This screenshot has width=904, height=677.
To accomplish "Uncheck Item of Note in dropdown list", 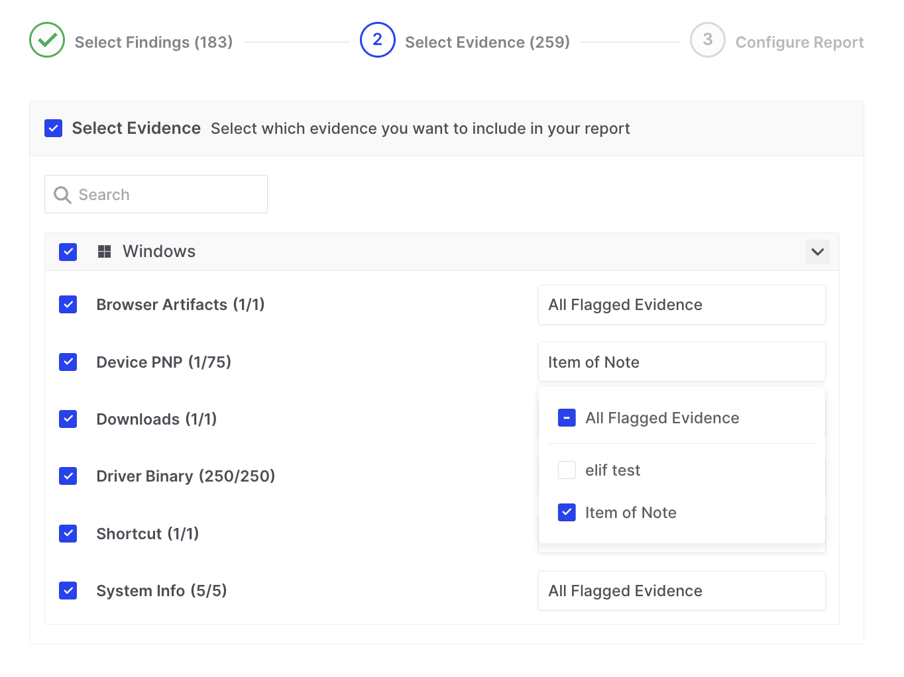I will tap(567, 513).
